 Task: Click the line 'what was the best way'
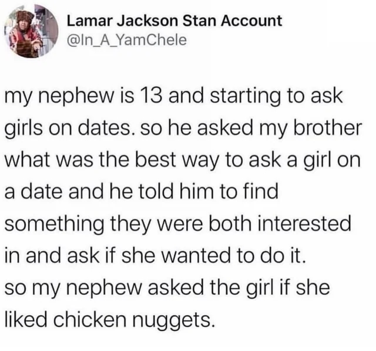(x=183, y=160)
